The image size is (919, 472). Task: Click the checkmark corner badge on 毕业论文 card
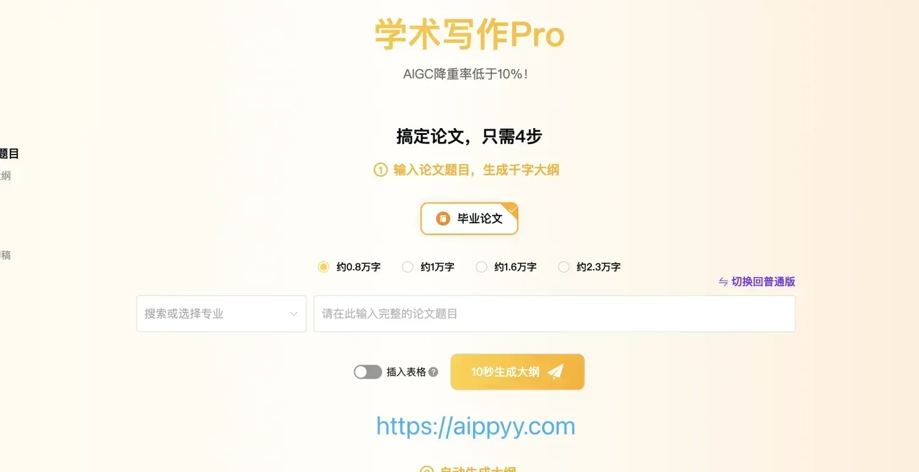pos(512,209)
